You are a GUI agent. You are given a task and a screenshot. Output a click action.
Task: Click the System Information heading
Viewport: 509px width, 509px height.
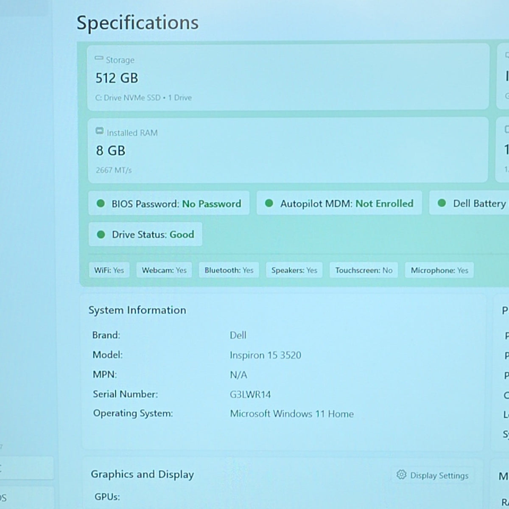tap(137, 310)
